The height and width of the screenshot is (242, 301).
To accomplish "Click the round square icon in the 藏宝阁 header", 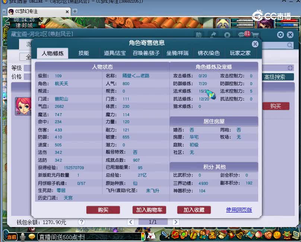I will [x=227, y=35].
